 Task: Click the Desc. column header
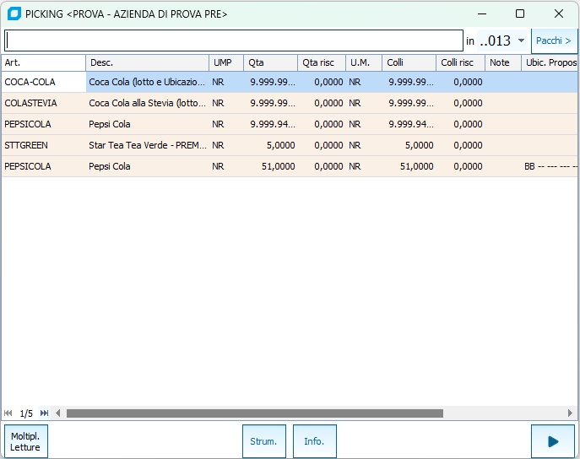[x=147, y=62]
